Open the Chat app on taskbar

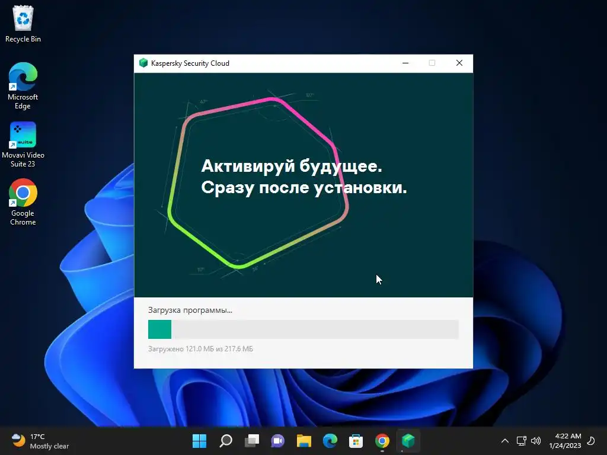click(x=277, y=441)
